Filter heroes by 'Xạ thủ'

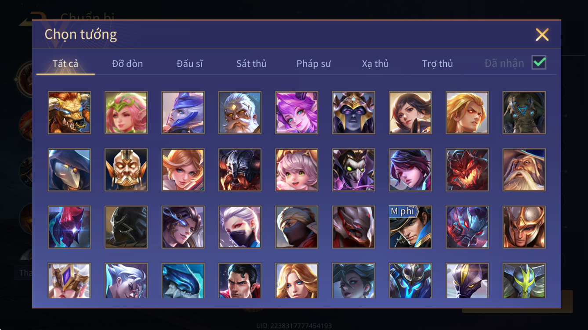coord(375,64)
